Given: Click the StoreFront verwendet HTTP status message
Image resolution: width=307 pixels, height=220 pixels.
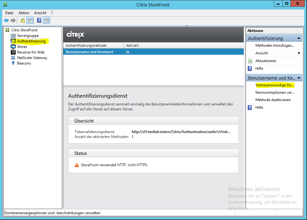Looking at the screenshot, I should tap(114, 165).
